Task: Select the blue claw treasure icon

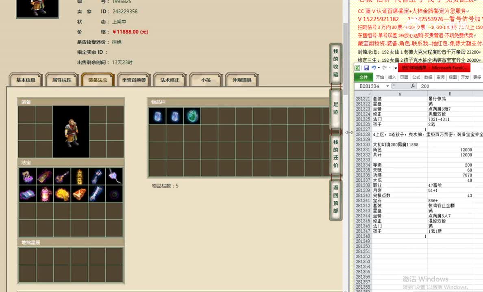Action: pos(97,176)
